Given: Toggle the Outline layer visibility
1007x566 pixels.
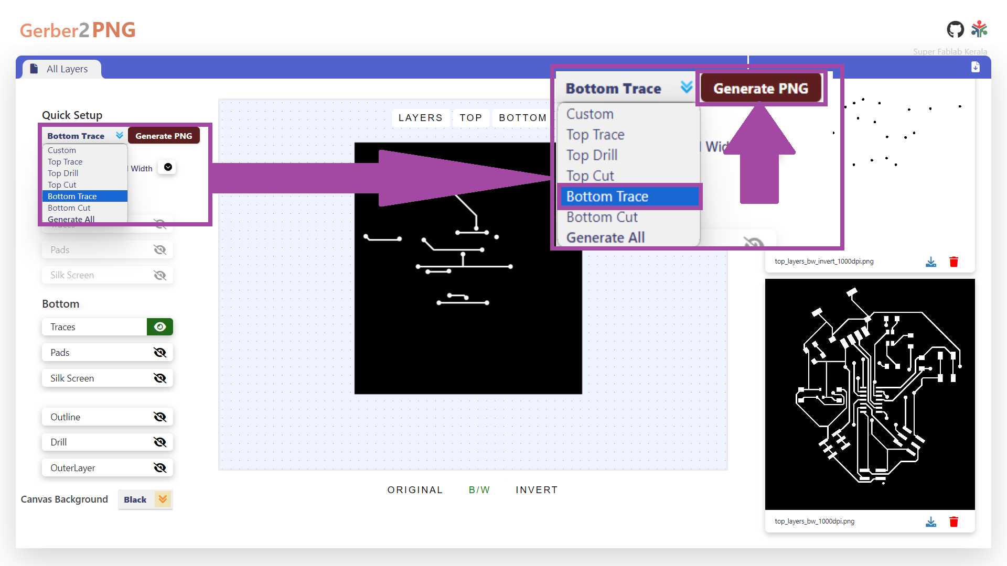Looking at the screenshot, I should coord(159,417).
